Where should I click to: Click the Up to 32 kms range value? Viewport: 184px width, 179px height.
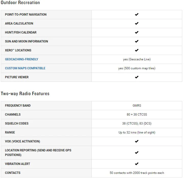click(137, 132)
